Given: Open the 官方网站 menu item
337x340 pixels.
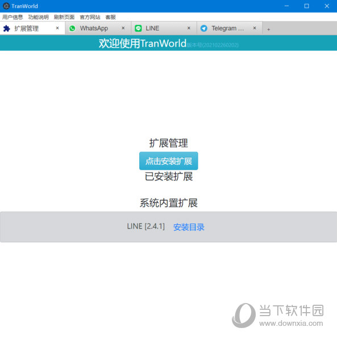Looking at the screenshot, I should (90, 17).
